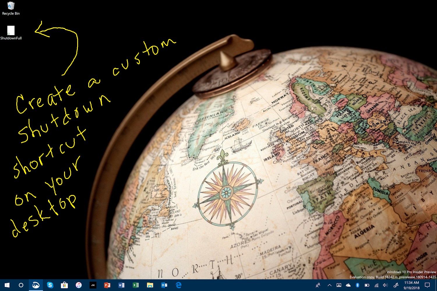Image resolution: width=437 pixels, height=291 pixels.
Task: Open the black rM app icon
Action: pos(93,285)
